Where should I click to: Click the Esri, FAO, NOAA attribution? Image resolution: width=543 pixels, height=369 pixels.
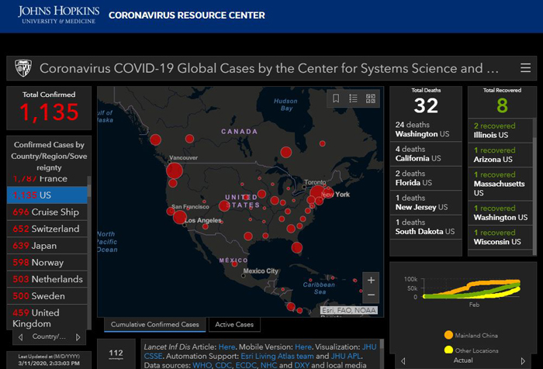pos(349,310)
